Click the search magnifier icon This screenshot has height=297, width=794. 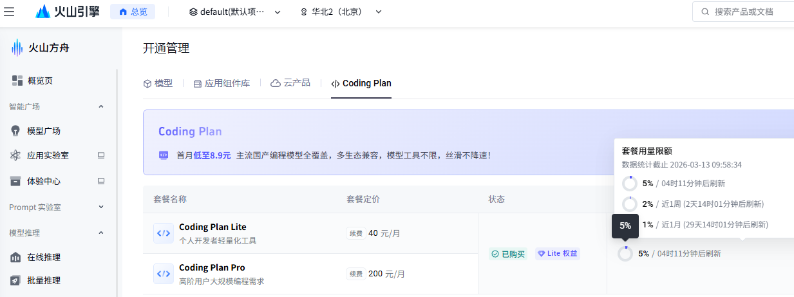click(706, 12)
